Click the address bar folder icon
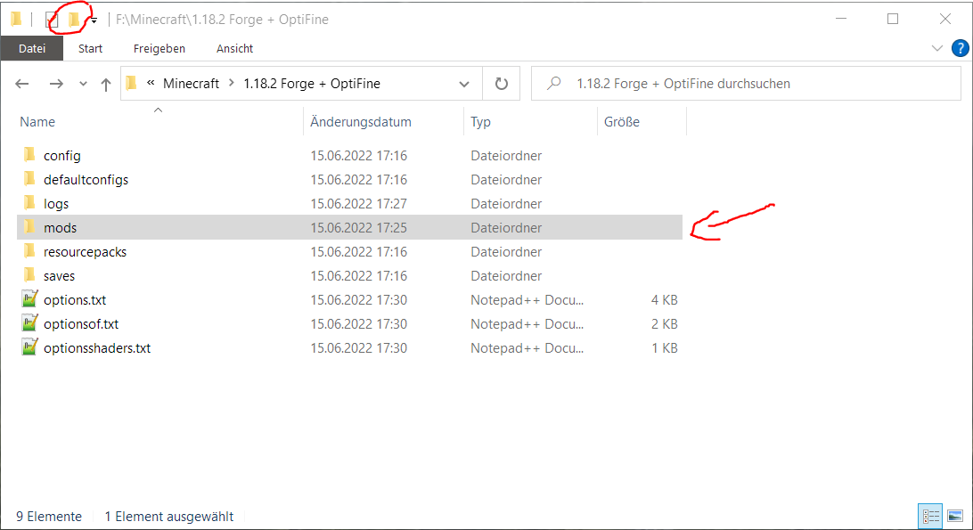973x530 pixels. coord(131,83)
